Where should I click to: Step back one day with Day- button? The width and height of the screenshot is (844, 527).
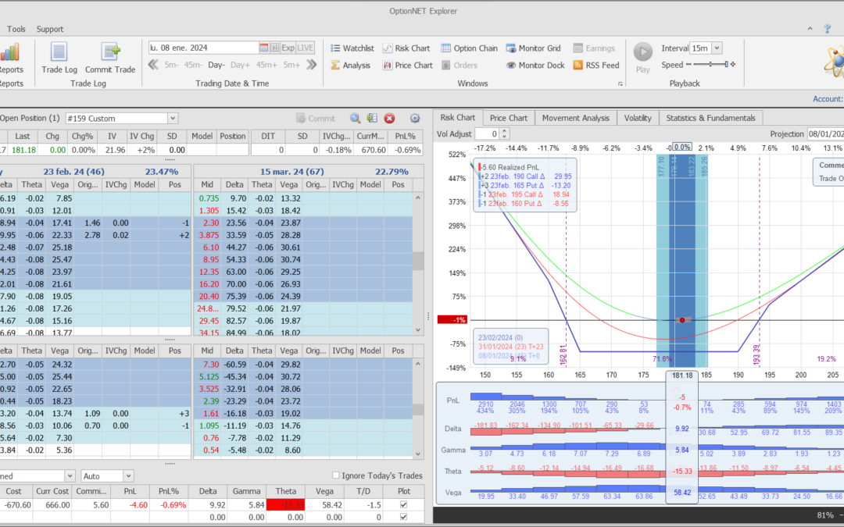pos(216,66)
